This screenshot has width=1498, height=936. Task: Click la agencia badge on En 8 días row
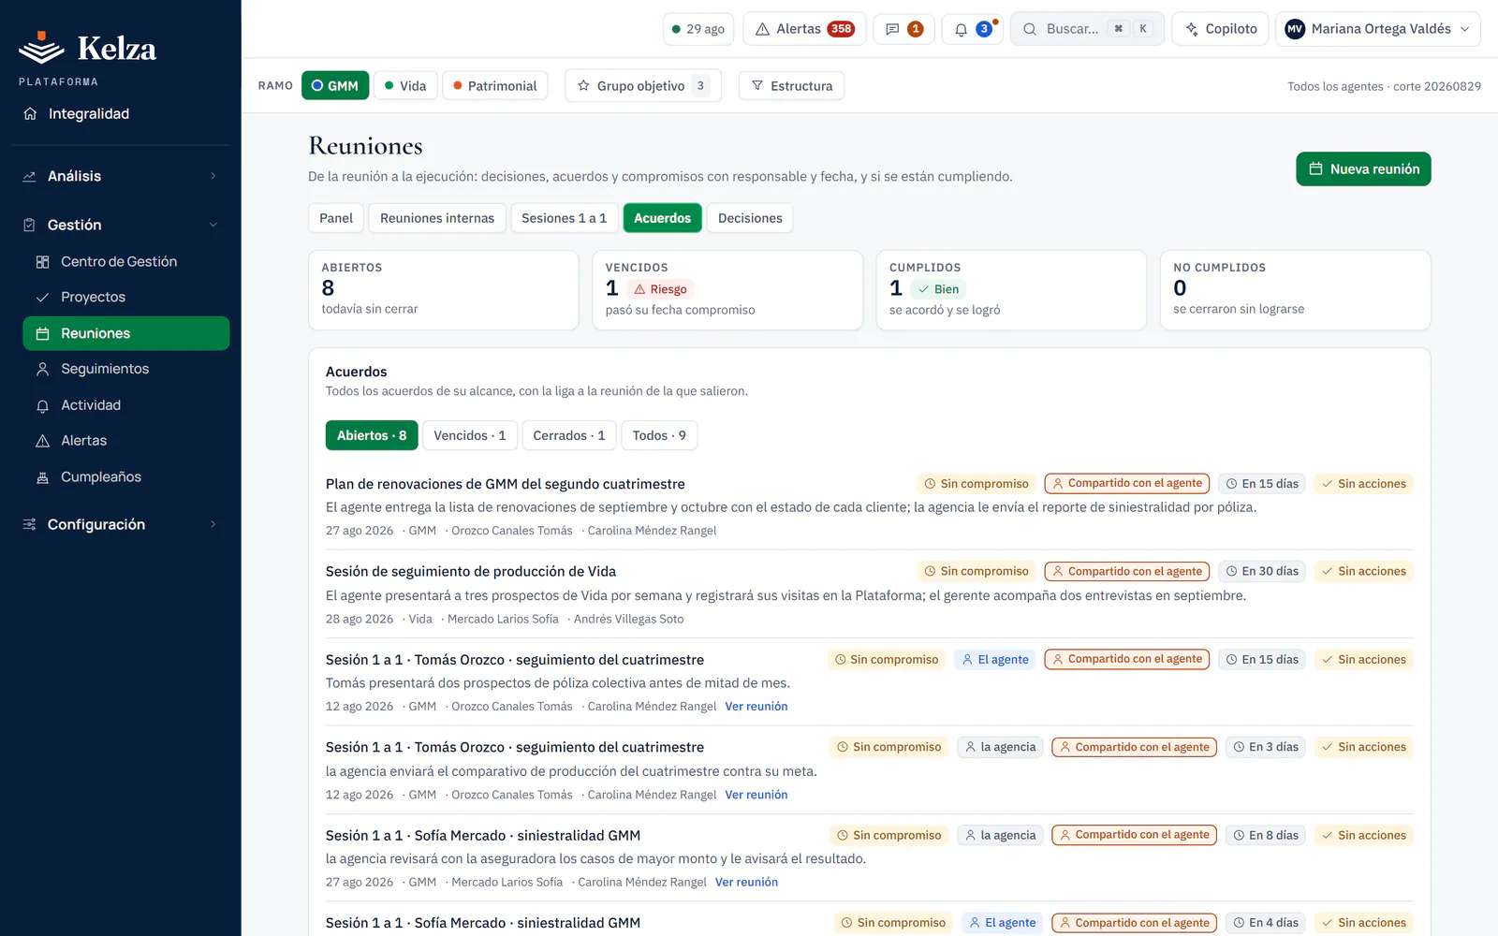coord(1000,835)
